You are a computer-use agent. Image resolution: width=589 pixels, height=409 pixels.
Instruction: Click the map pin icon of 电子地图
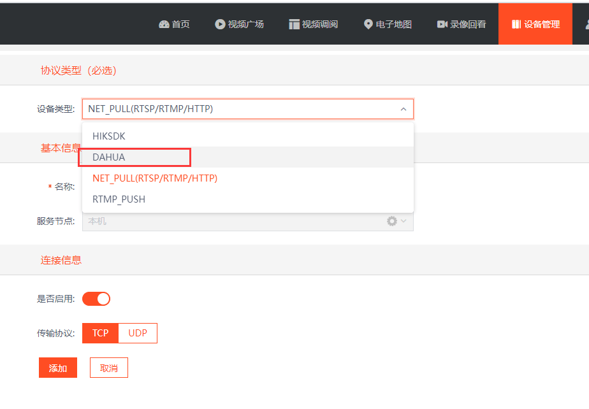click(x=368, y=24)
